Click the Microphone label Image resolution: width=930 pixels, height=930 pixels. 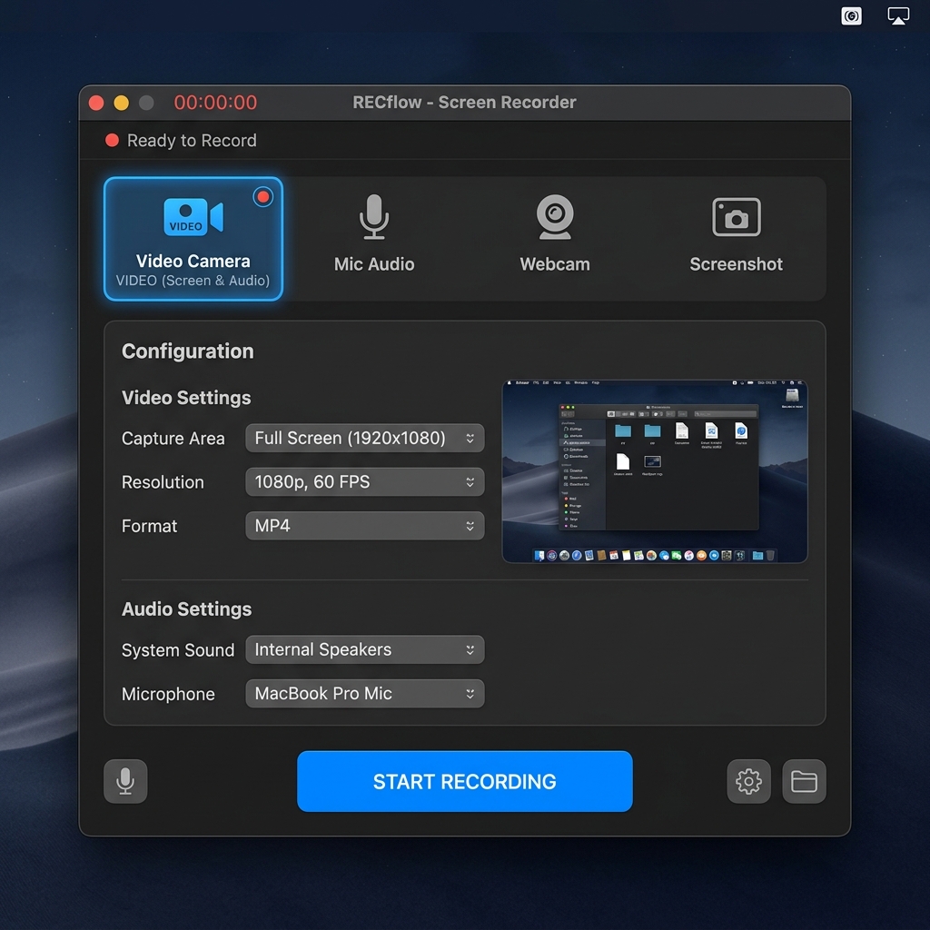(x=168, y=694)
